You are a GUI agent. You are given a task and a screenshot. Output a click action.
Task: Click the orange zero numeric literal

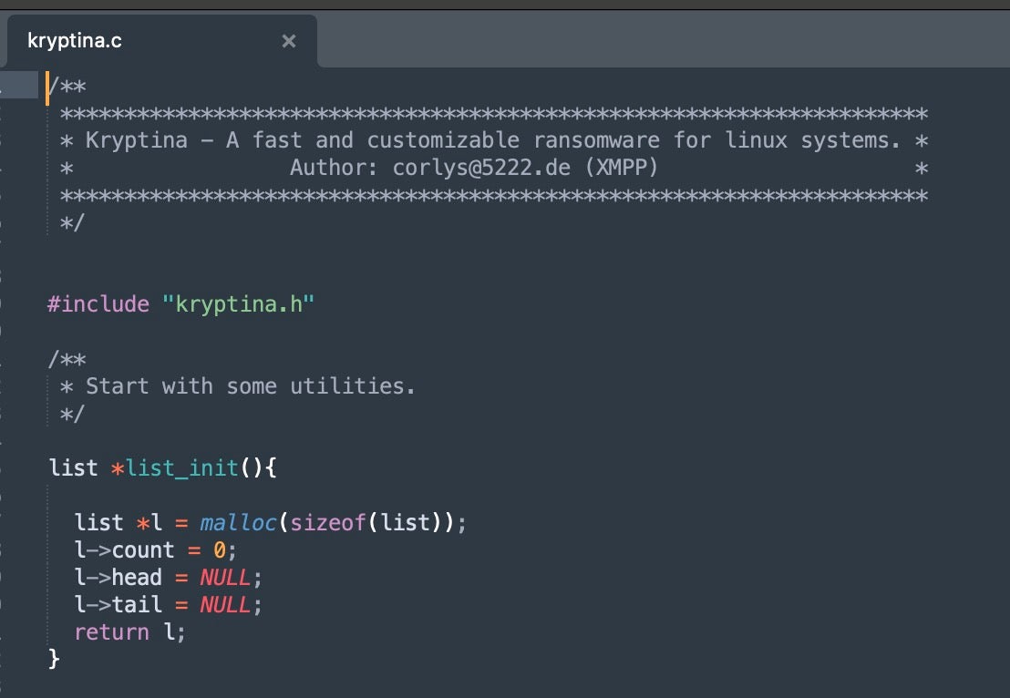(x=219, y=550)
